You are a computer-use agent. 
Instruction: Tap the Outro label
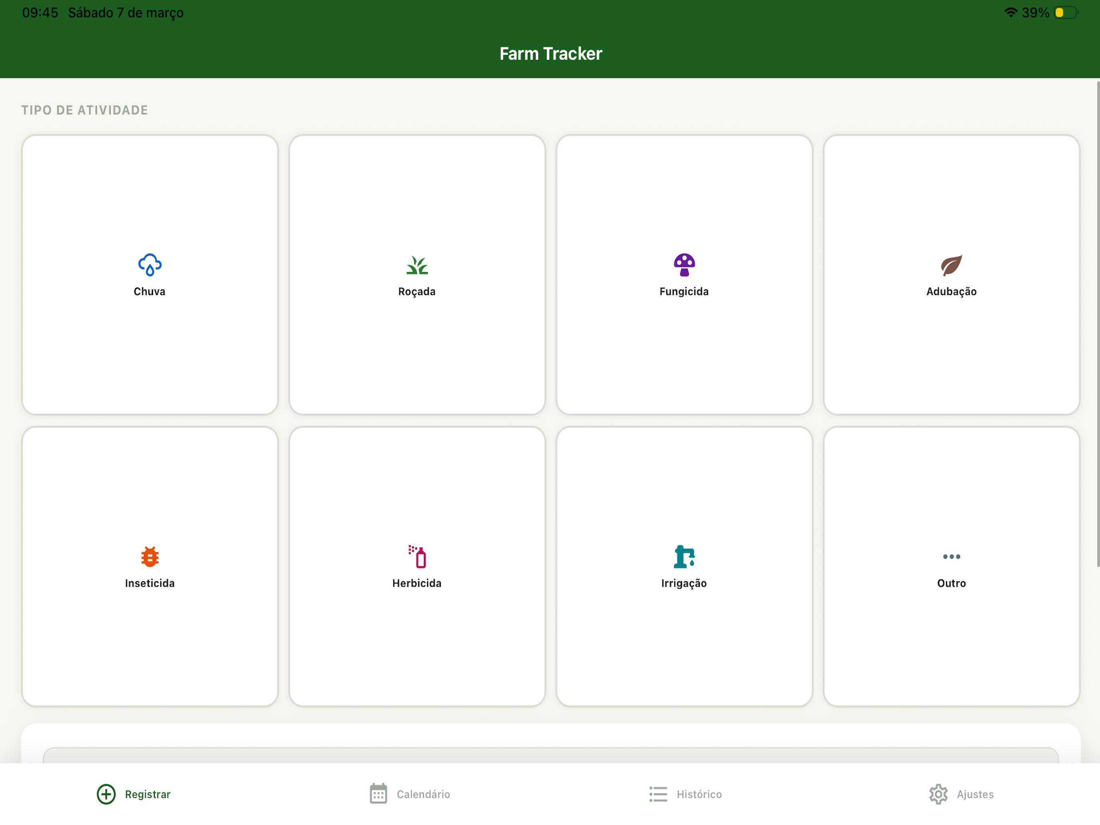[x=951, y=583]
